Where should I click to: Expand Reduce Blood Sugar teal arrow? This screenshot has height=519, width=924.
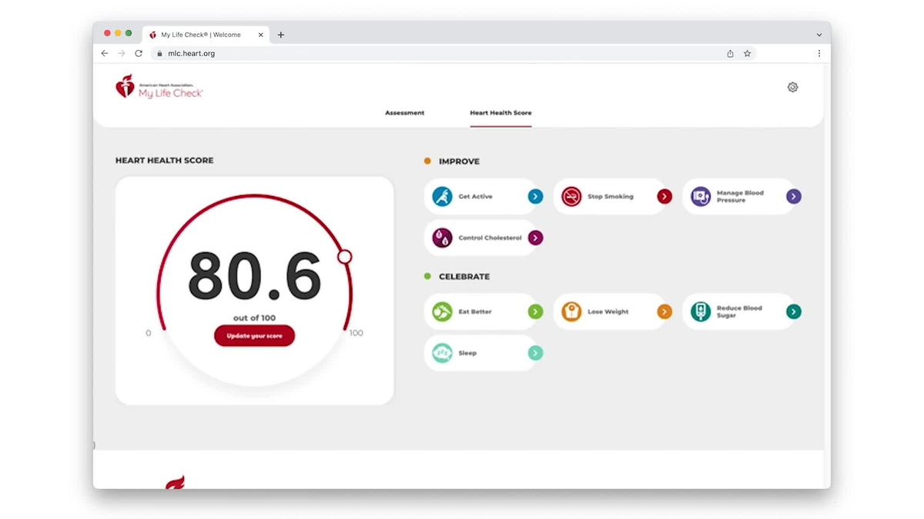point(794,311)
